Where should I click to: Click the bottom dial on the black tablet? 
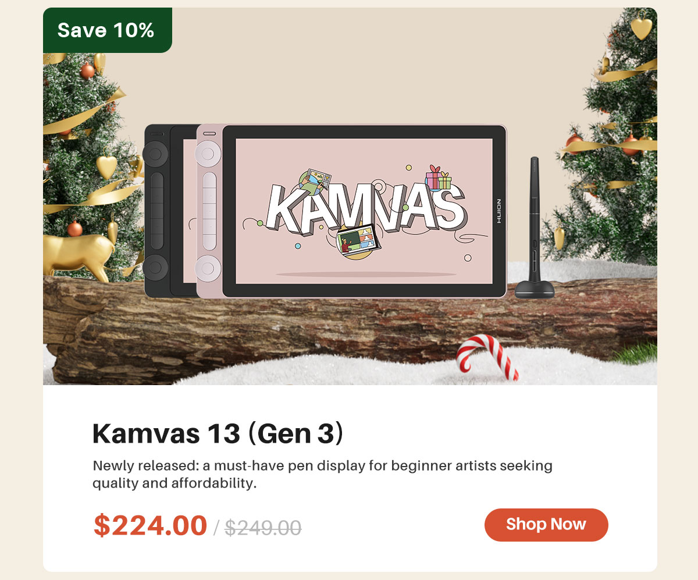click(x=156, y=267)
